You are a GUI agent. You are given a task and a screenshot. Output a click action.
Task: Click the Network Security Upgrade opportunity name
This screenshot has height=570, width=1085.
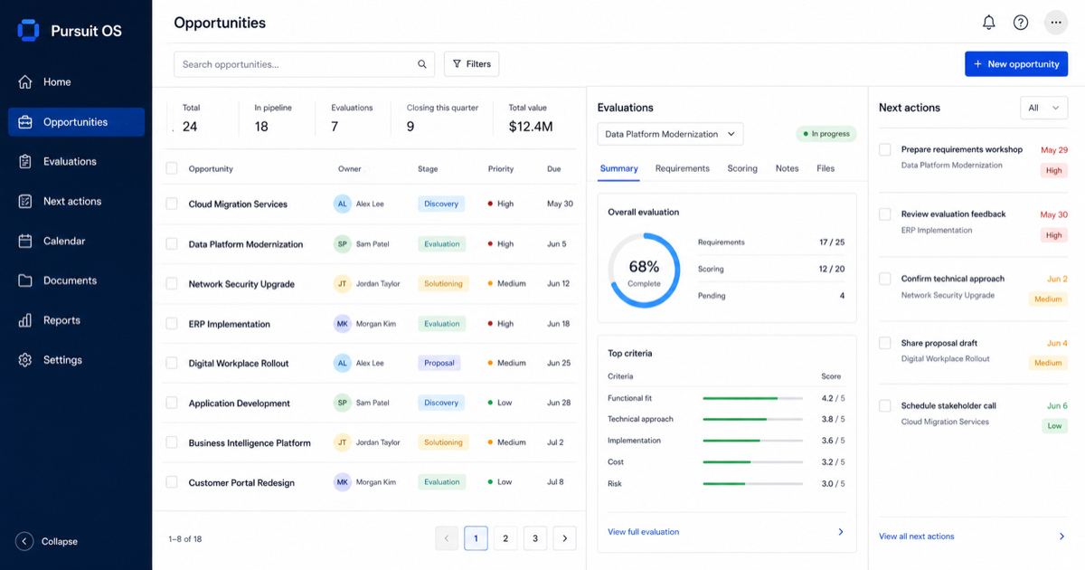click(241, 284)
